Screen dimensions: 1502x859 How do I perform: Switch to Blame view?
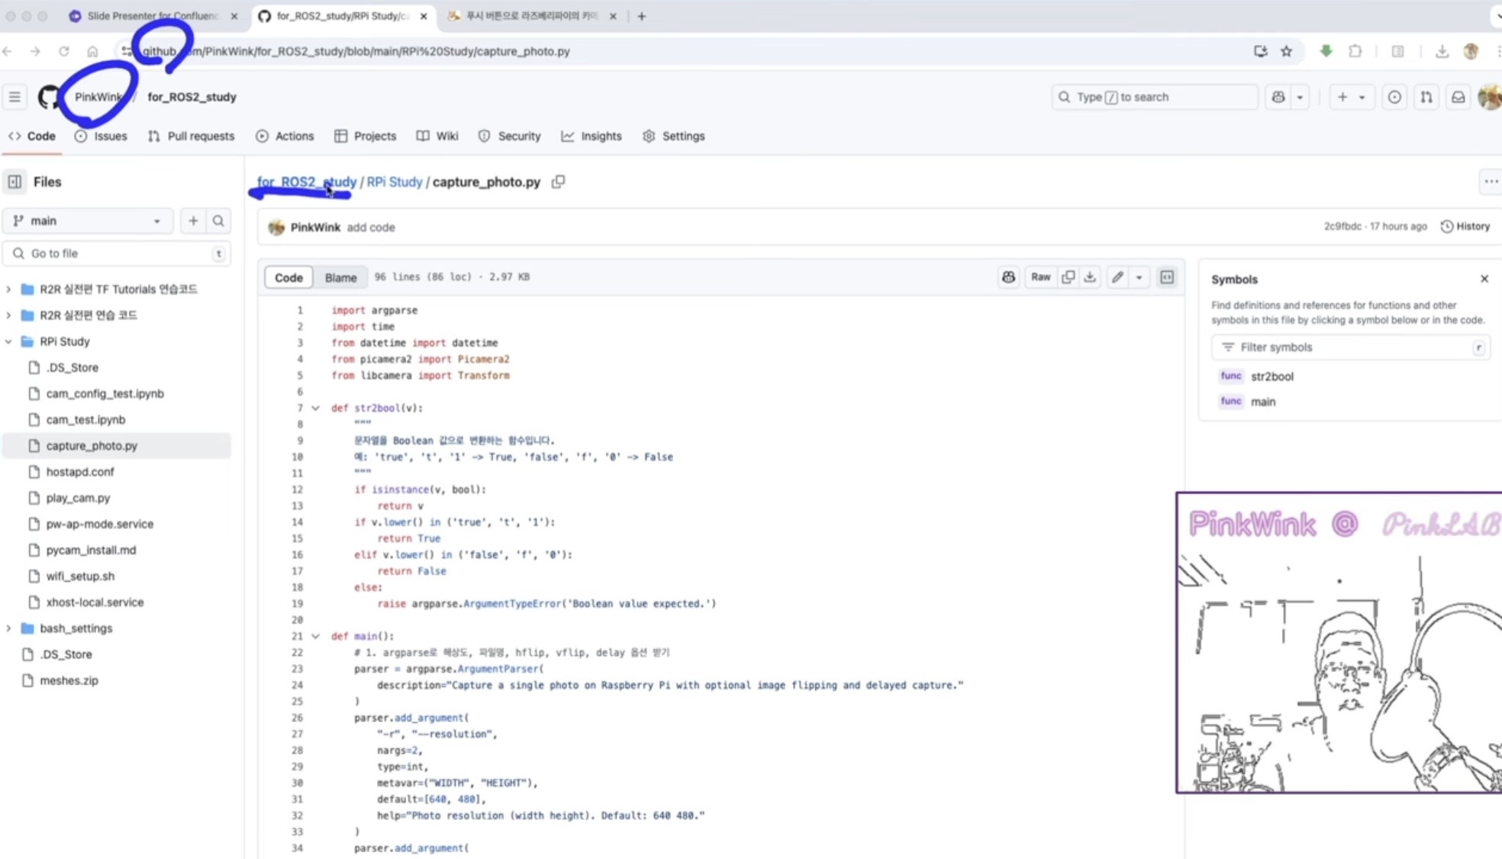pos(340,277)
